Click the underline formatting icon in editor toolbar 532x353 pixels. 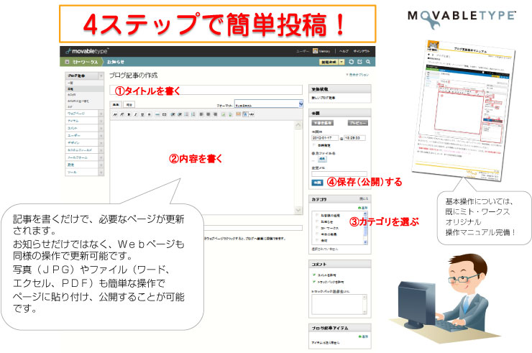click(142, 114)
